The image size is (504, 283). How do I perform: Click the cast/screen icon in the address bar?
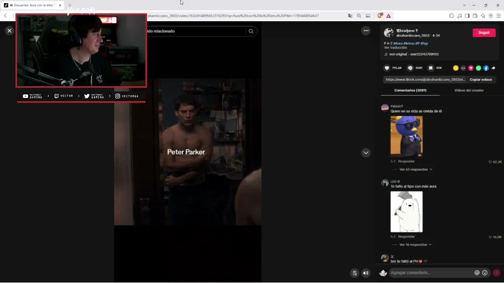tap(368, 16)
